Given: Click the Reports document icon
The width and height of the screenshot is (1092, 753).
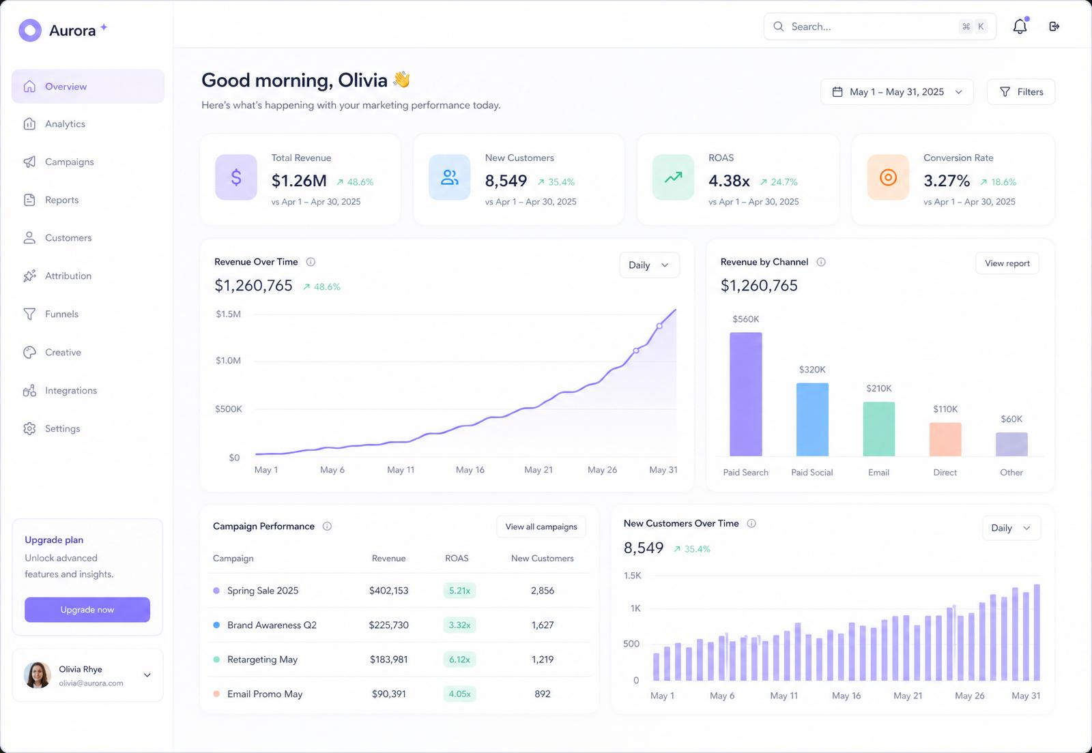Looking at the screenshot, I should 29,200.
